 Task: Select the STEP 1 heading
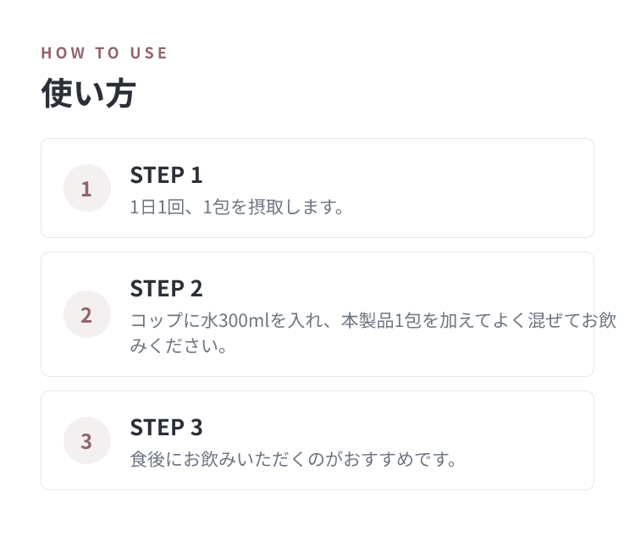point(166,175)
